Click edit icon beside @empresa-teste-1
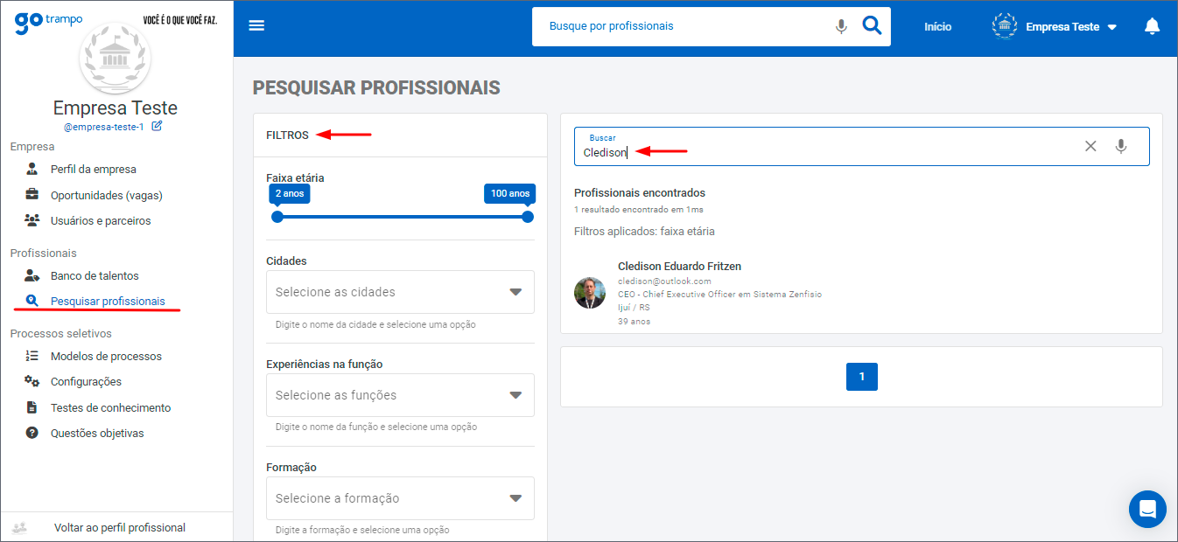Image resolution: width=1178 pixels, height=542 pixels. click(157, 126)
